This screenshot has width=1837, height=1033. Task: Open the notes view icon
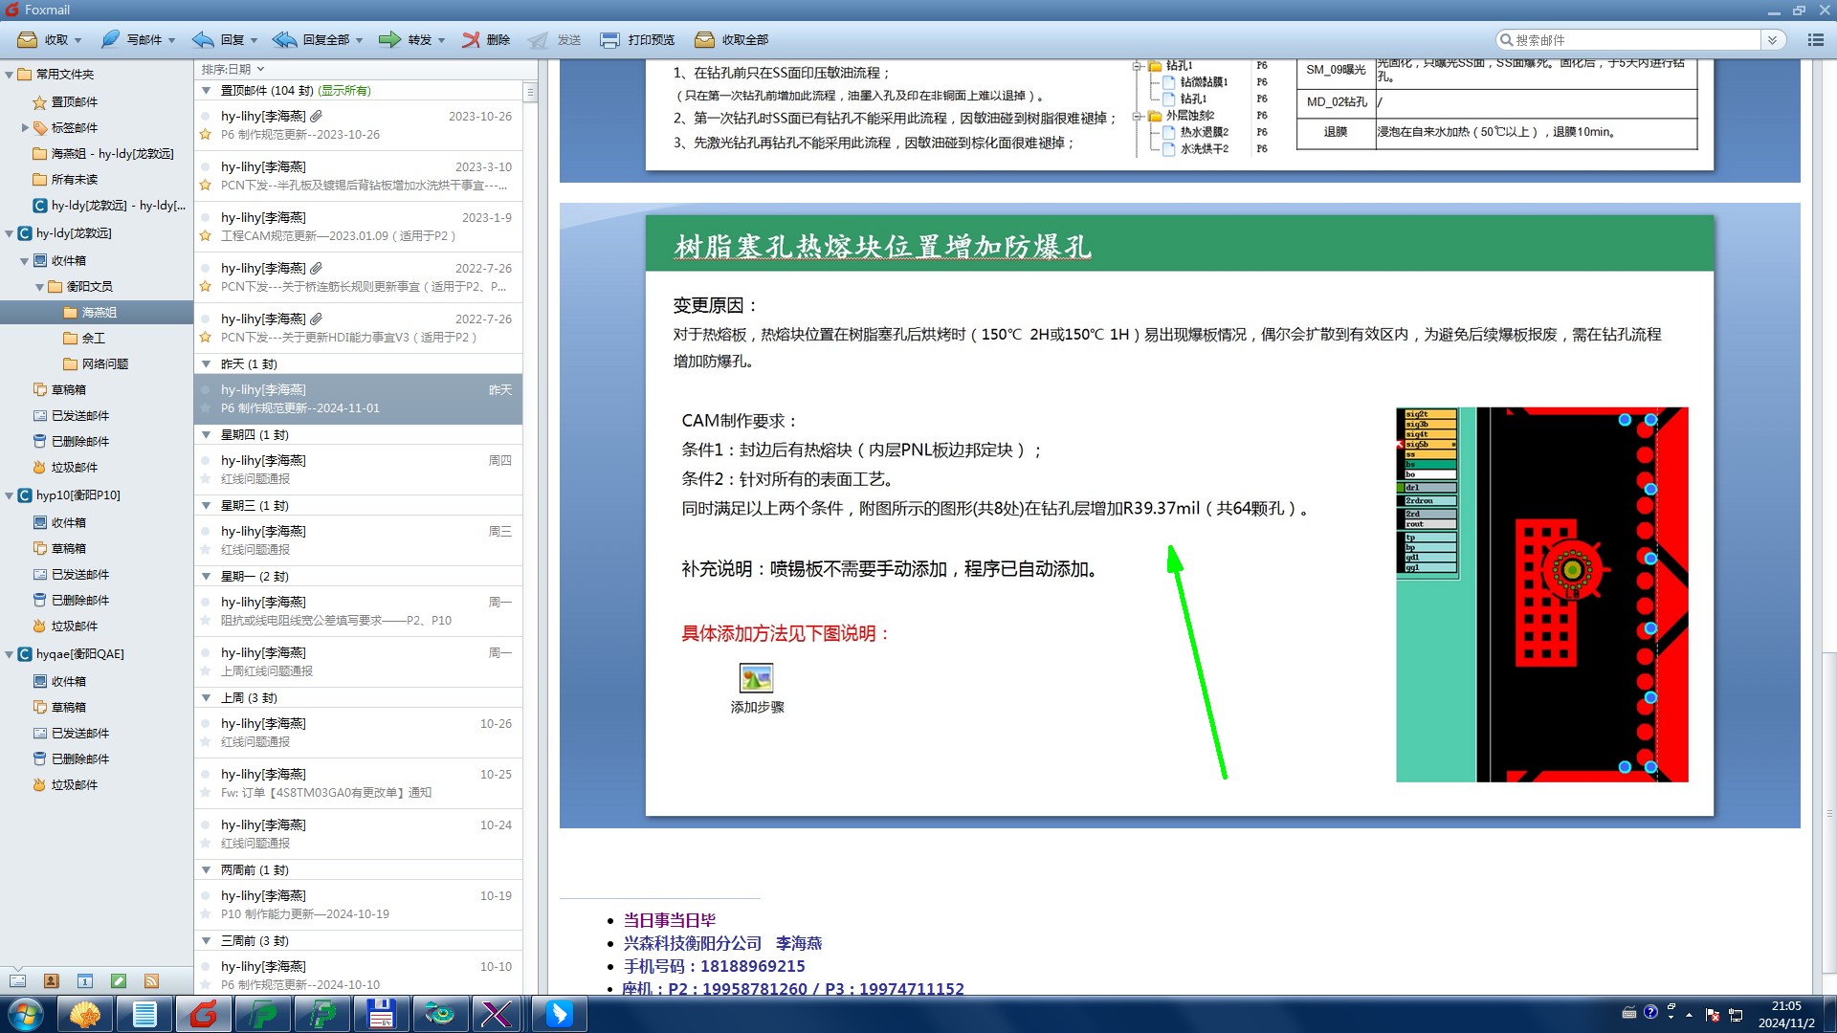(x=119, y=981)
